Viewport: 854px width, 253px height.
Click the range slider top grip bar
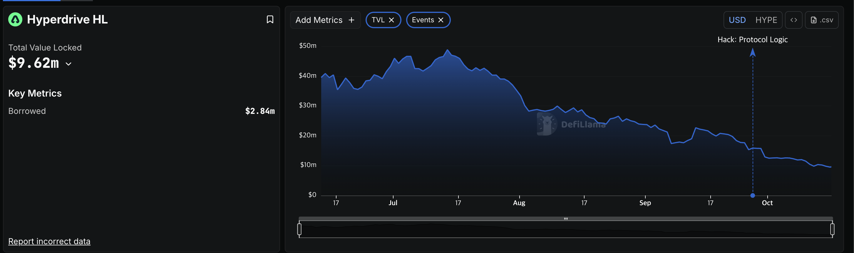click(x=566, y=219)
